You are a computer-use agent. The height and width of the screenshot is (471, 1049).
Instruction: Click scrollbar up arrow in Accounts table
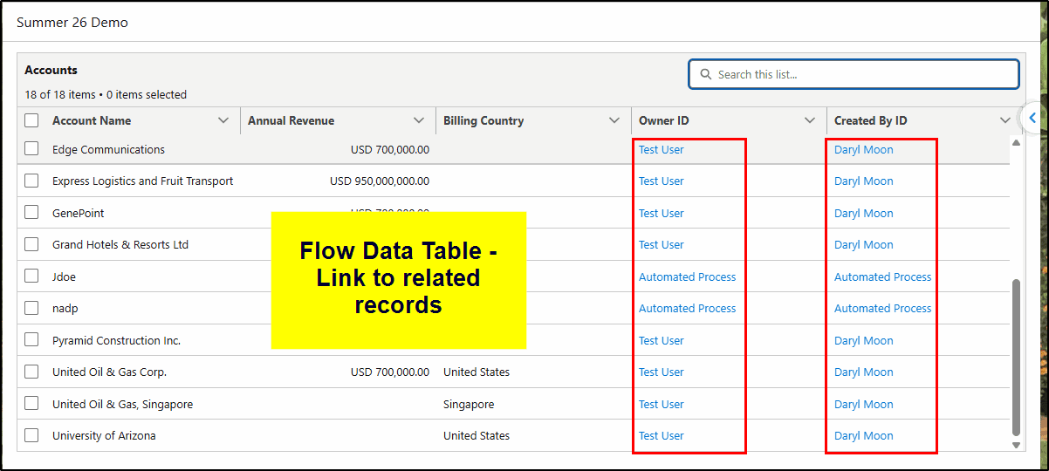pos(1016,142)
